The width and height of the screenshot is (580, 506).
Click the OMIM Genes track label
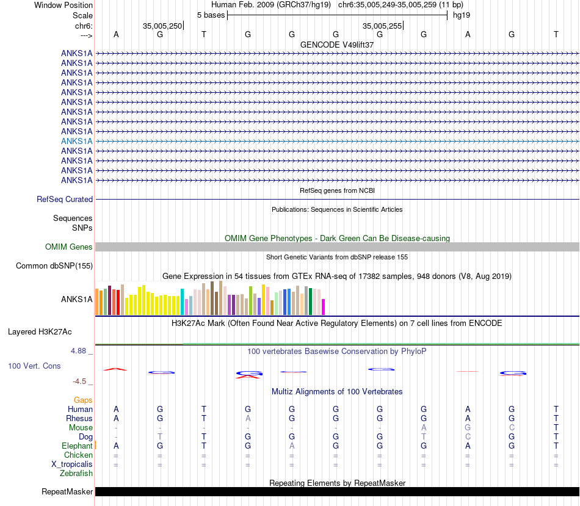click(x=68, y=247)
